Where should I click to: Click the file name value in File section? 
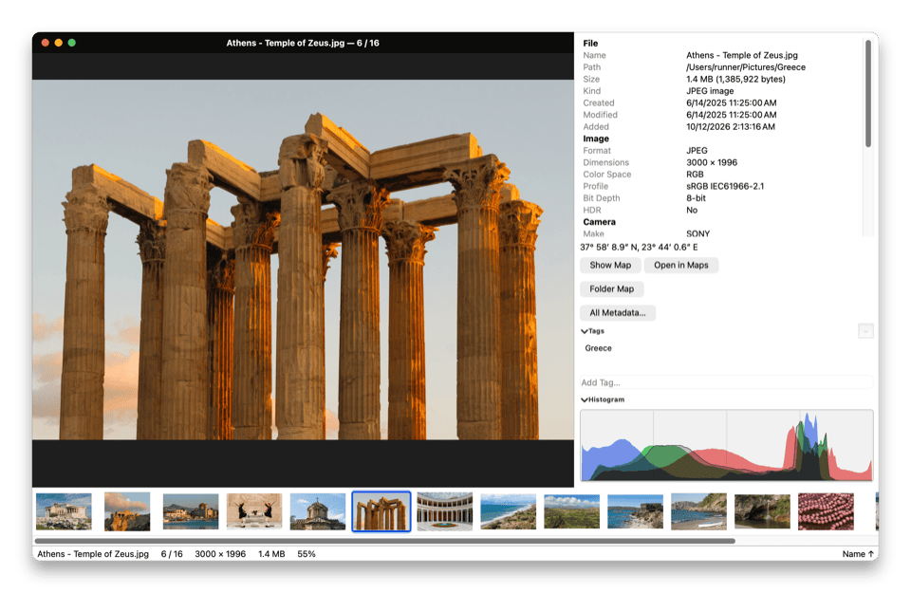pos(742,55)
